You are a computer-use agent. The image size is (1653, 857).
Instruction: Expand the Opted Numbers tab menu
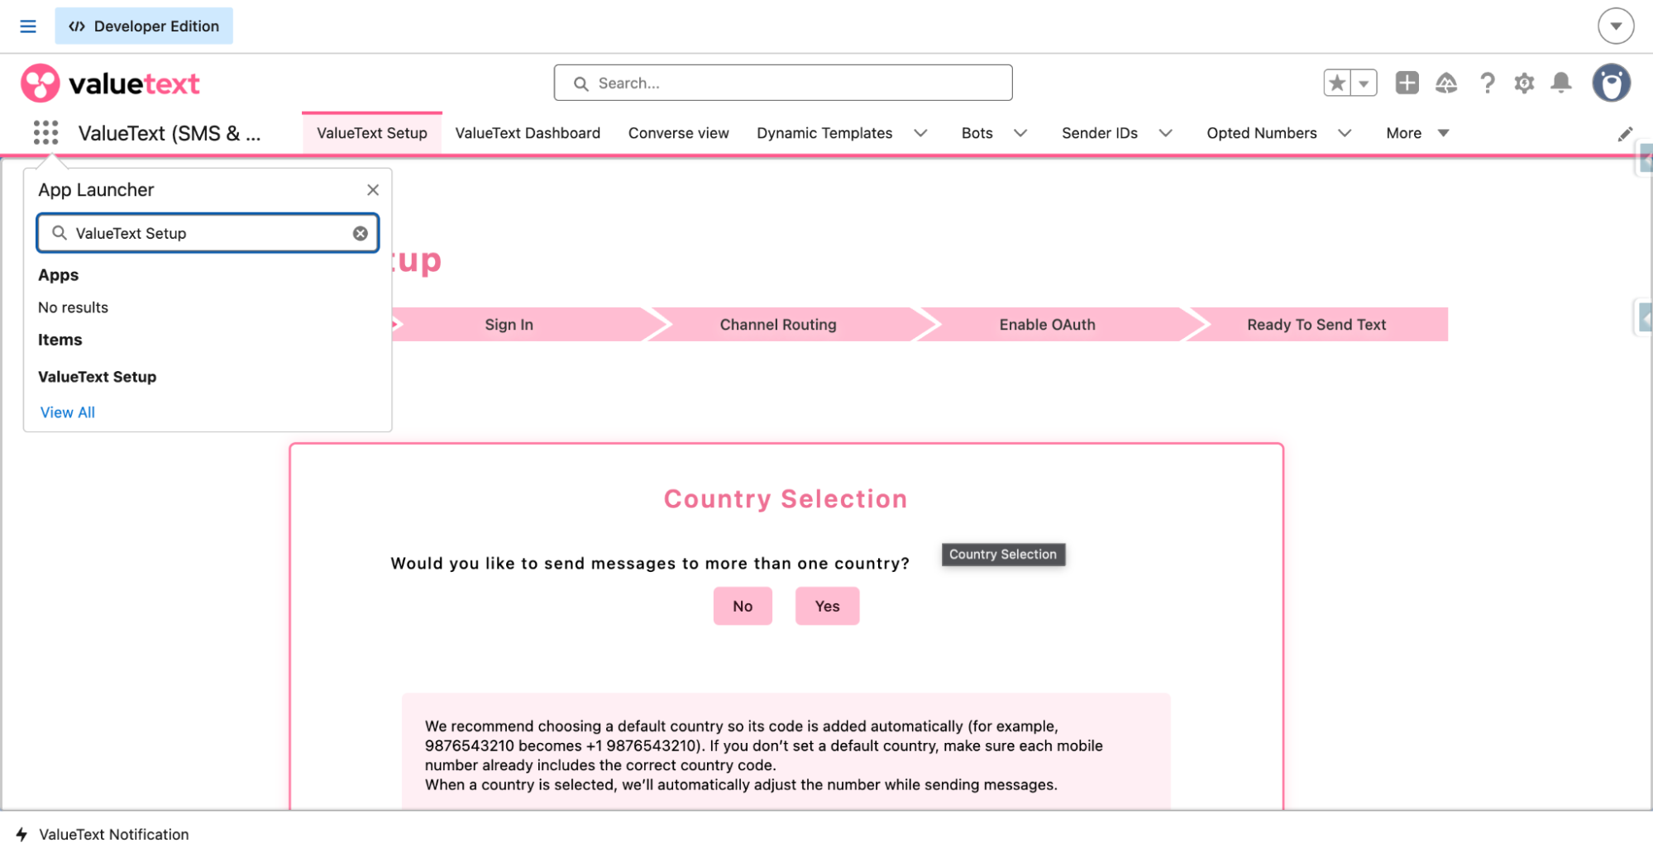[1345, 133]
